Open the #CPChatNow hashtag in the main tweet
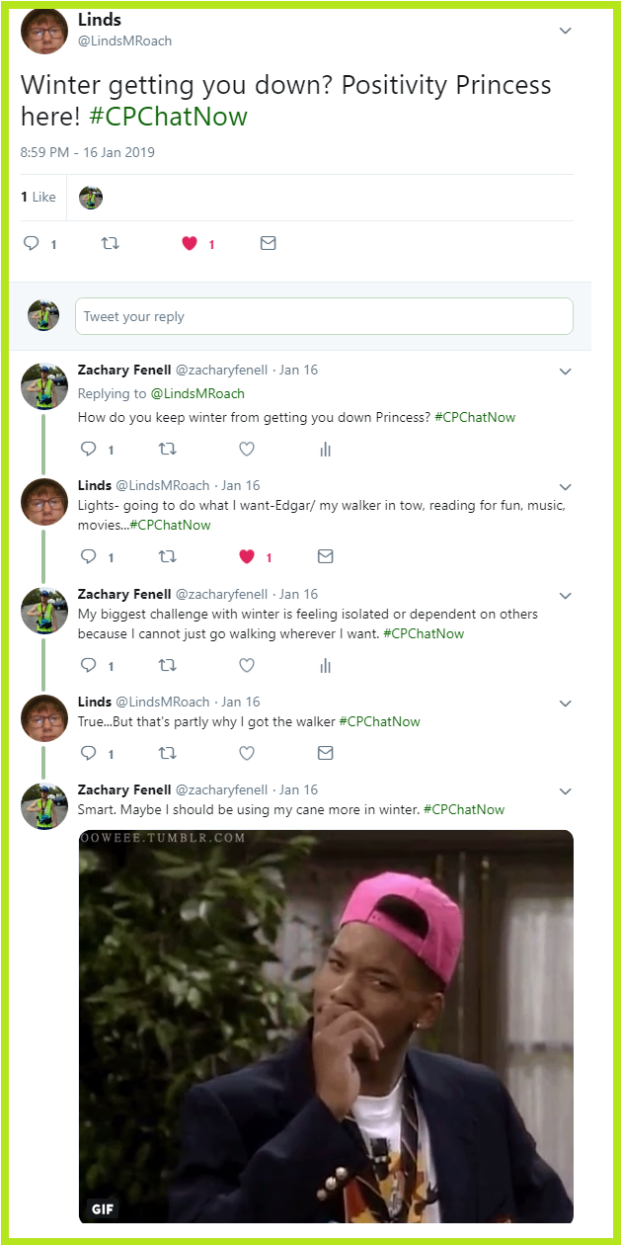Viewport: 621px width, 1245px height. pyautogui.click(x=168, y=117)
